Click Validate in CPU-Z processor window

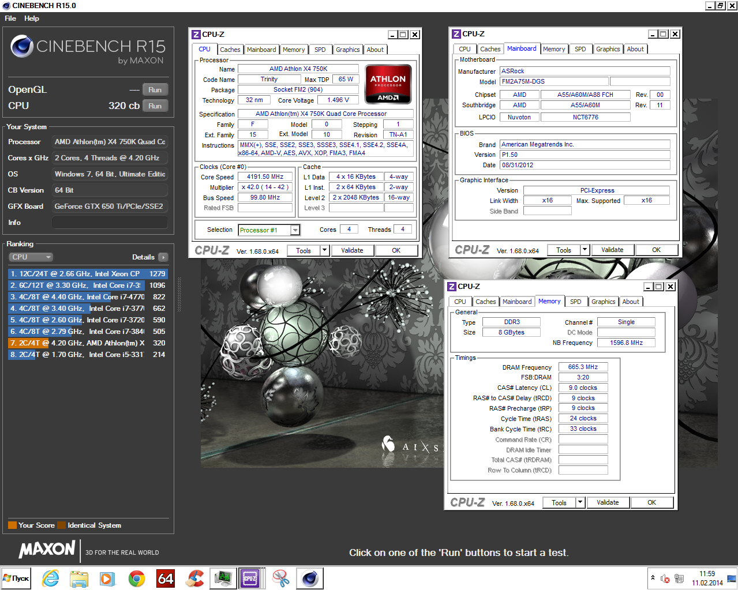(352, 251)
